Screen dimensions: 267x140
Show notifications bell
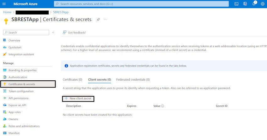pos(254,4)
